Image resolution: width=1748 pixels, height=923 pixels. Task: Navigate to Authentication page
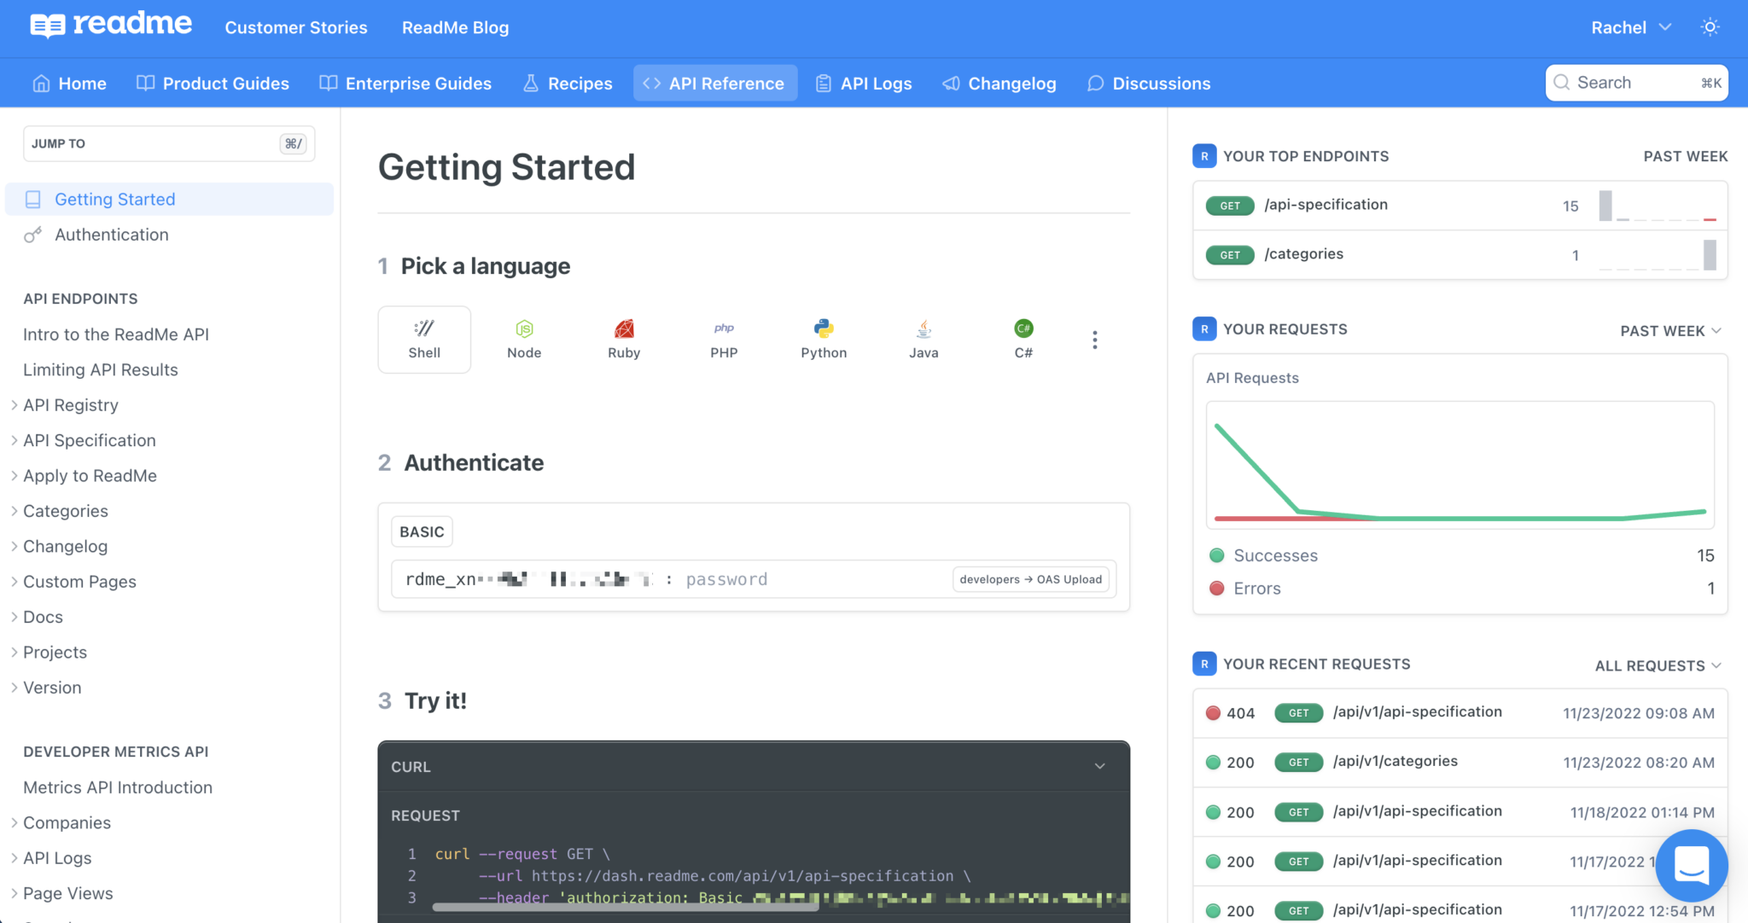pyautogui.click(x=111, y=235)
